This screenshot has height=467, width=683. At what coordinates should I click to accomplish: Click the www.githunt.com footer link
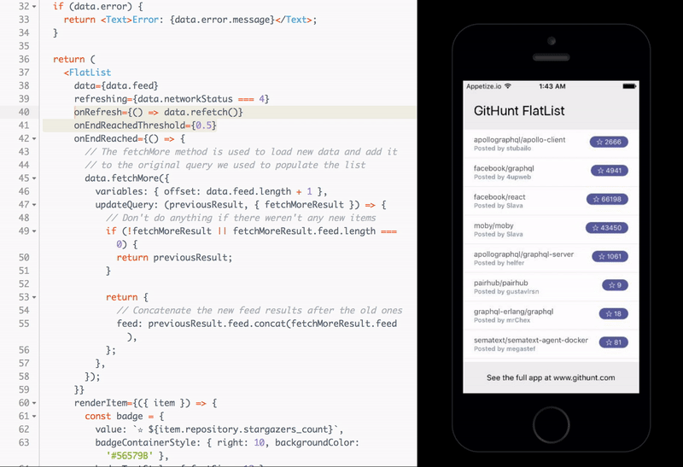(584, 377)
